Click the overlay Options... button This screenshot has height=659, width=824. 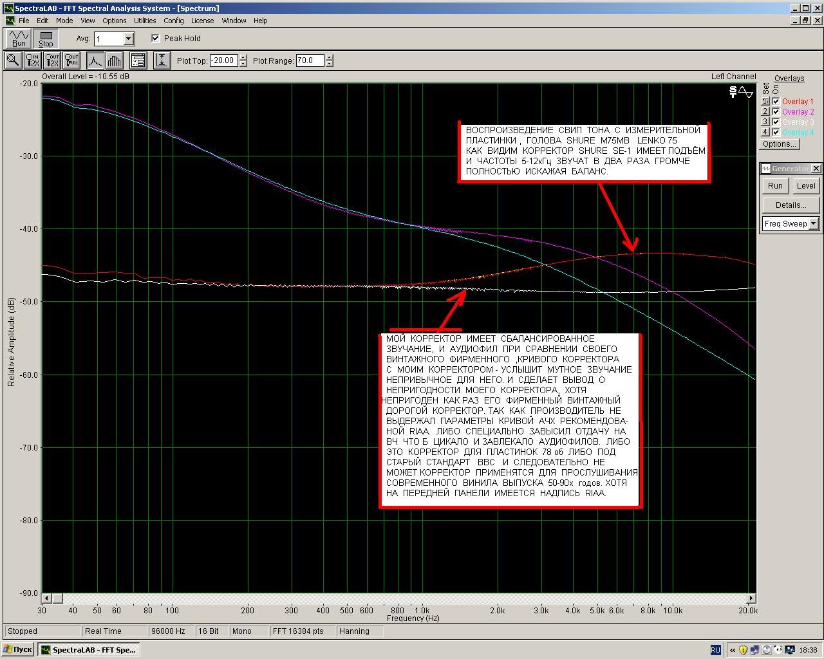780,144
